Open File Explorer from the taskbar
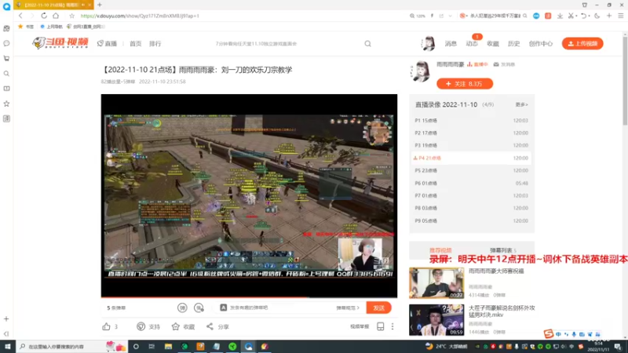Screen dimensions: 628x353 tap(168, 347)
